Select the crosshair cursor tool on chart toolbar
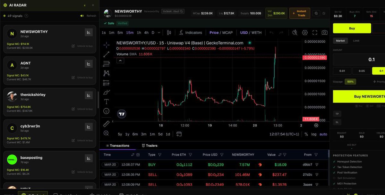The height and width of the screenshot is (195, 385). 106,45
